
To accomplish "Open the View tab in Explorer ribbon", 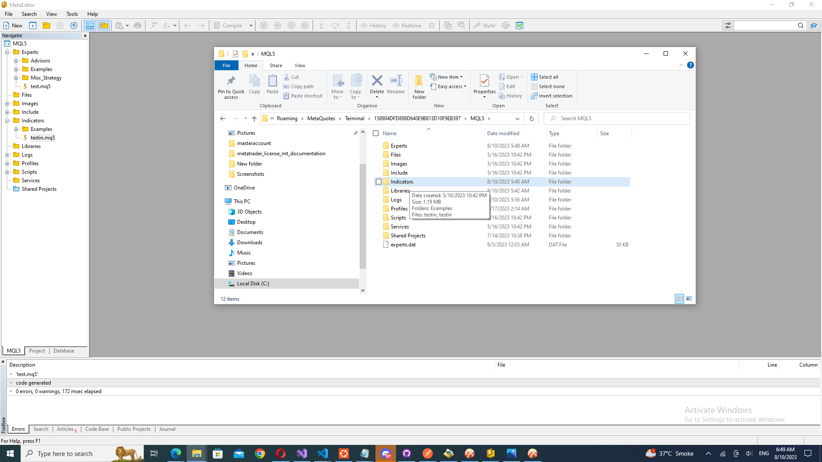I will [x=300, y=65].
